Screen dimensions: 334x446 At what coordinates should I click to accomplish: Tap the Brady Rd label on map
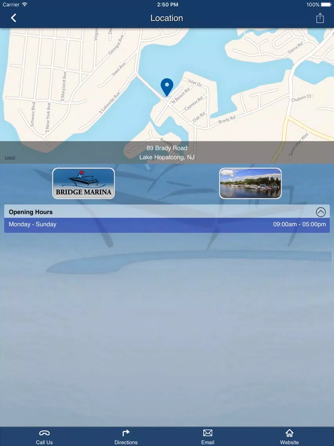tap(227, 120)
